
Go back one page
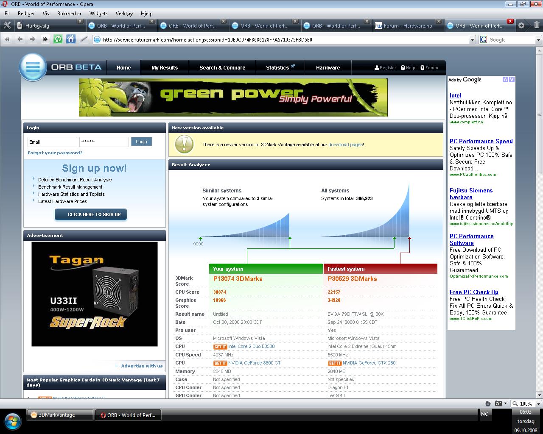tap(20, 39)
